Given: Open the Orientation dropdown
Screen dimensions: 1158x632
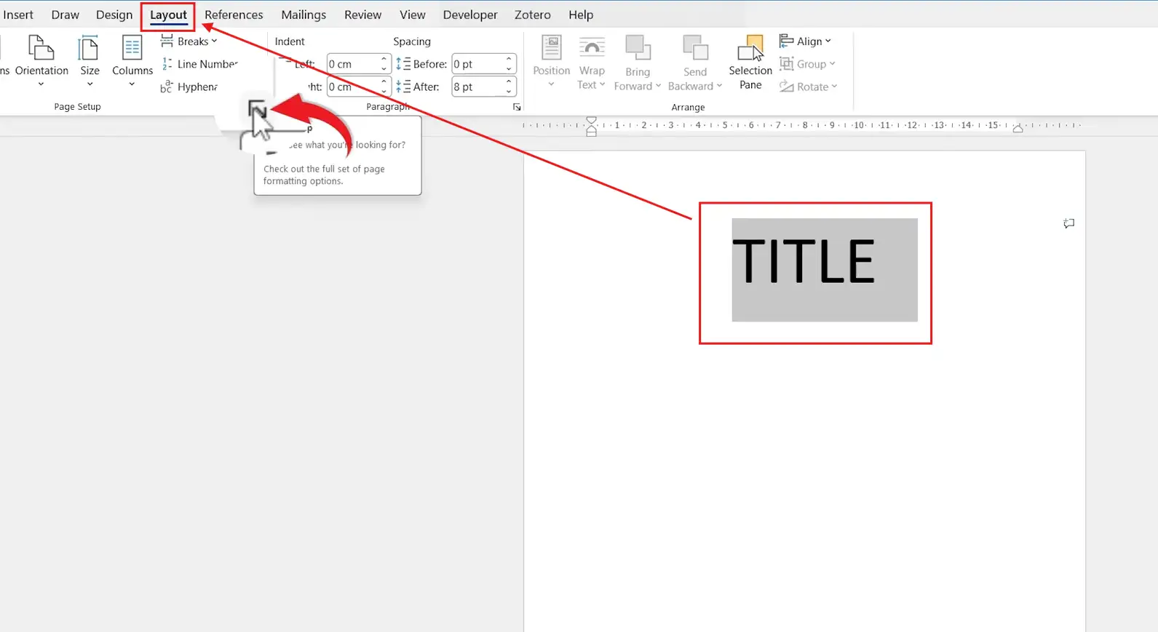Looking at the screenshot, I should (x=41, y=62).
